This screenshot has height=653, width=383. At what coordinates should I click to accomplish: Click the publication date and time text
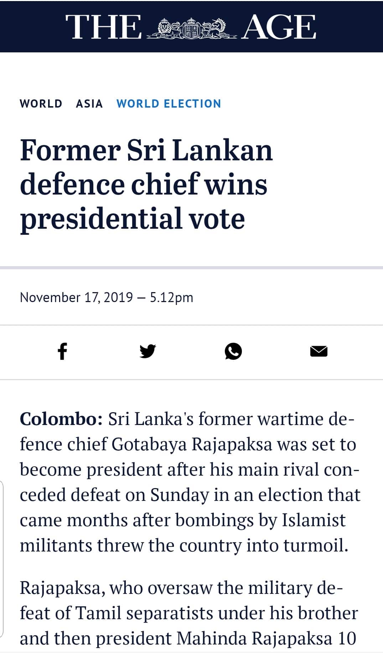[x=106, y=297]
